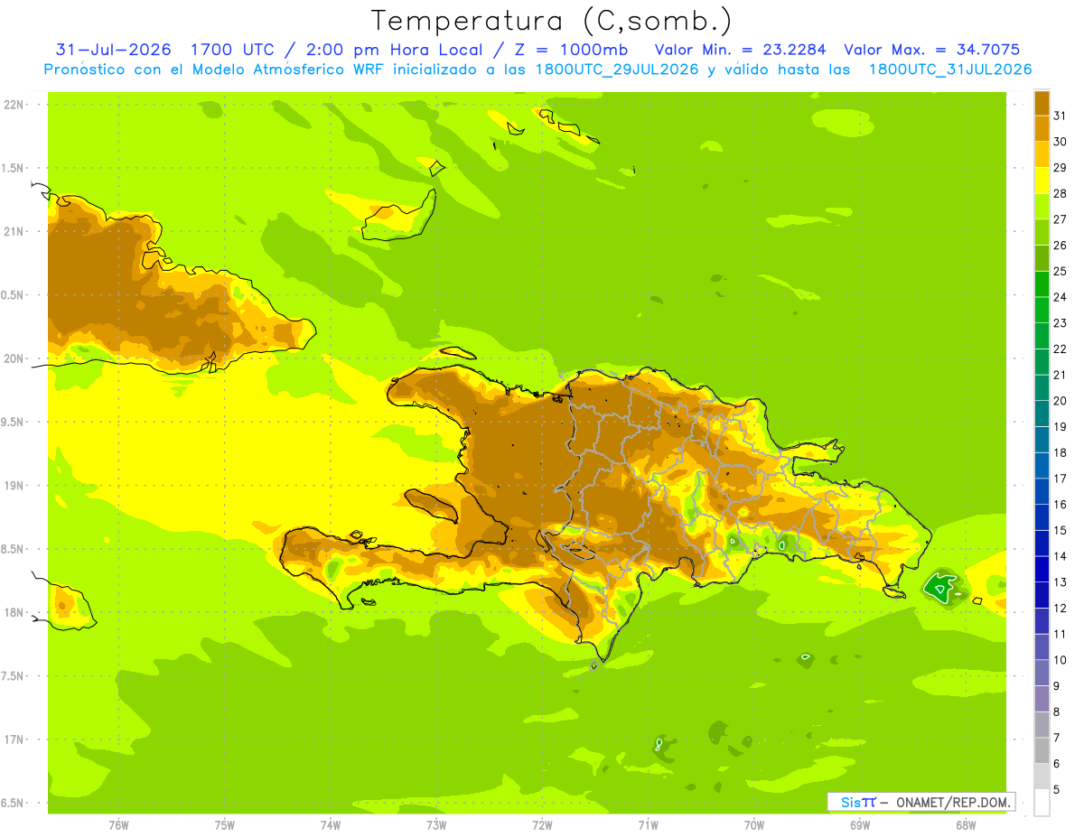The height and width of the screenshot is (837, 1084).
Task: Click the '19N' latitude label
Action: tap(14, 486)
